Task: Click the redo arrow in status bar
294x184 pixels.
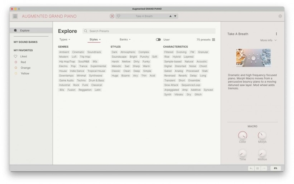Action: point(264,169)
